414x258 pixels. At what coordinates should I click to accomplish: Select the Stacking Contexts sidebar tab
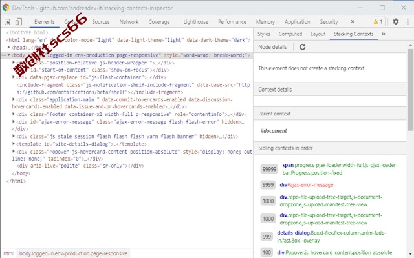[353, 34]
